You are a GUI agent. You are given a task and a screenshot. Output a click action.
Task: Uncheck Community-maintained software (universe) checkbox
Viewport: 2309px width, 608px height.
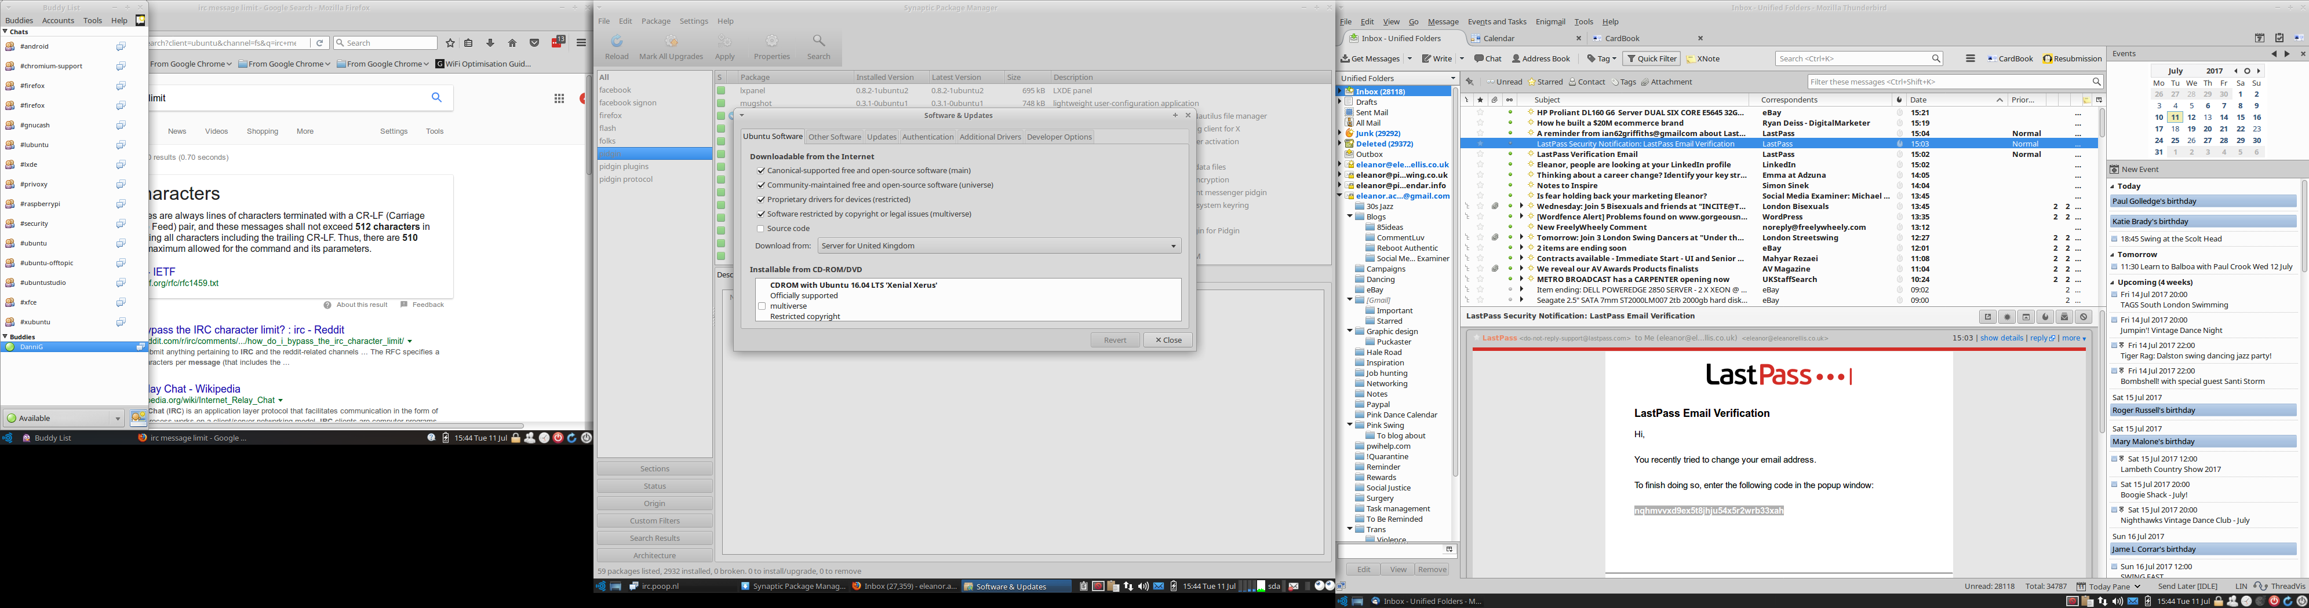click(x=761, y=185)
